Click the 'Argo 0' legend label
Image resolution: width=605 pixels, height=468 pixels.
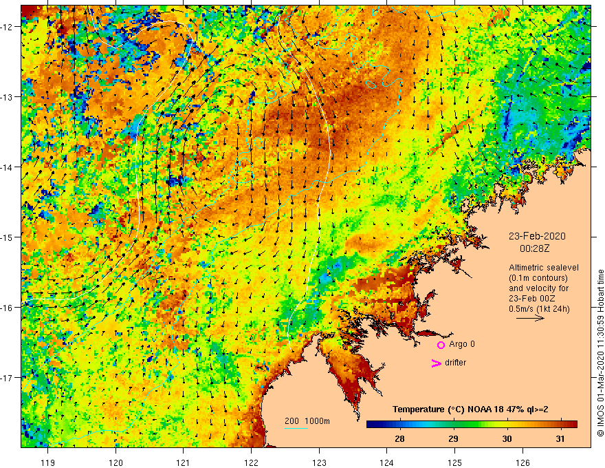click(x=462, y=344)
